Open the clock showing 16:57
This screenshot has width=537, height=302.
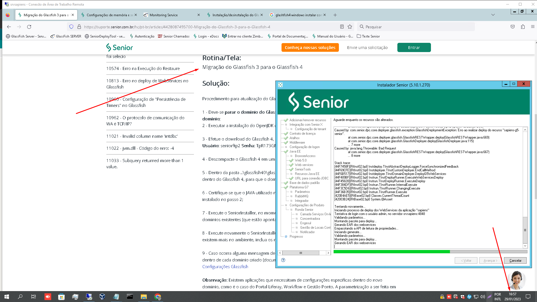512,297
